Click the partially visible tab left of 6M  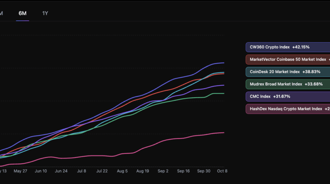tap(2, 13)
